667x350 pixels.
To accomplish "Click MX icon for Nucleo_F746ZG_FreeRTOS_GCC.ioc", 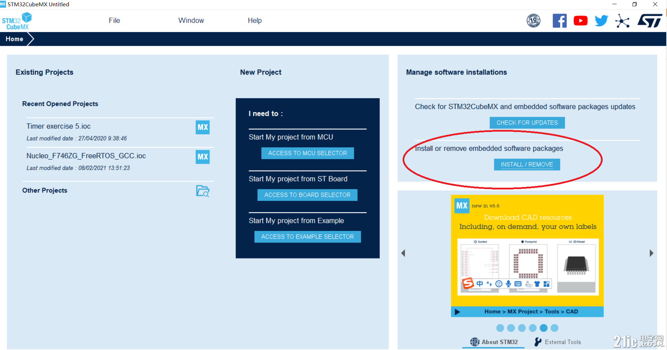I will 203,157.
